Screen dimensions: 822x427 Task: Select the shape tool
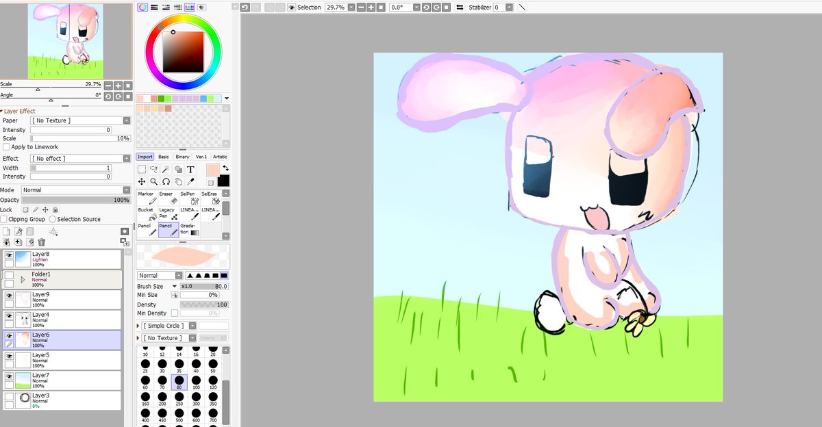point(178,169)
